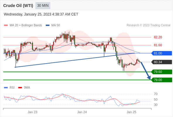Click the RSI 70 level label
The image size is (173, 117).
(x=156, y=94)
